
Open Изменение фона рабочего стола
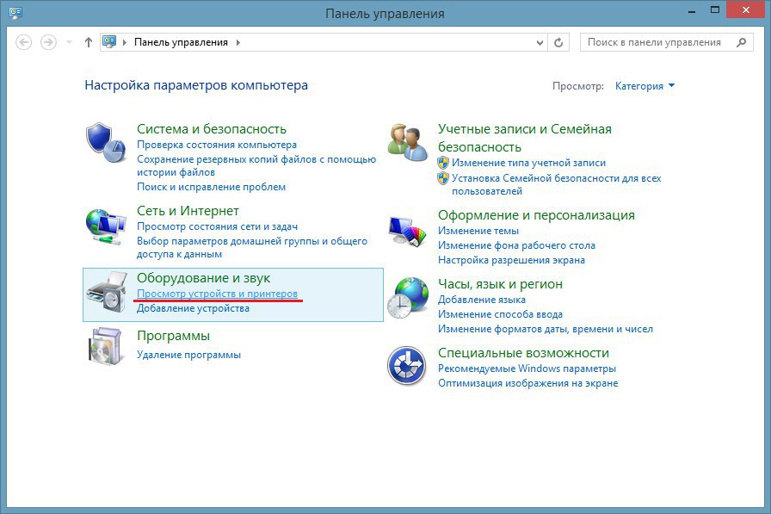(x=516, y=245)
